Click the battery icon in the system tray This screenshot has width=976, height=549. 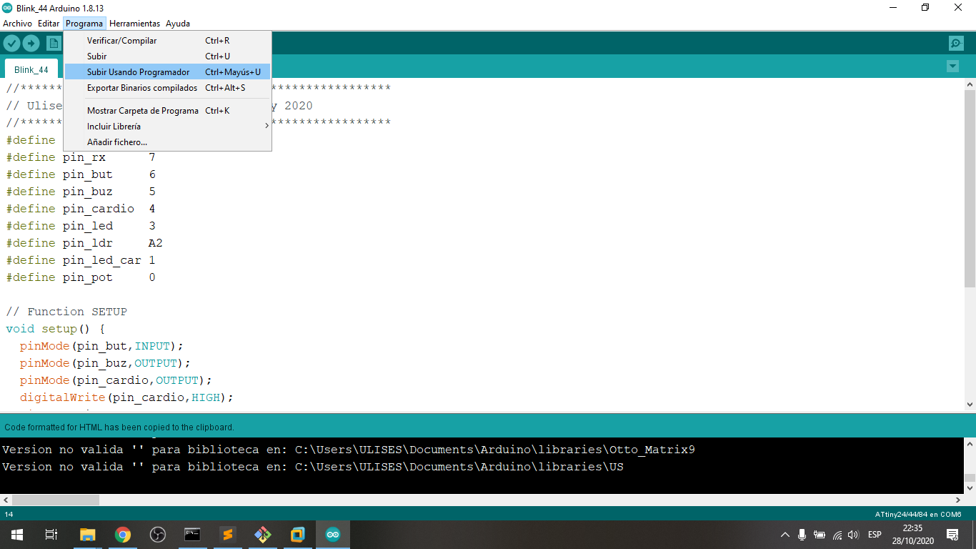[x=820, y=535]
